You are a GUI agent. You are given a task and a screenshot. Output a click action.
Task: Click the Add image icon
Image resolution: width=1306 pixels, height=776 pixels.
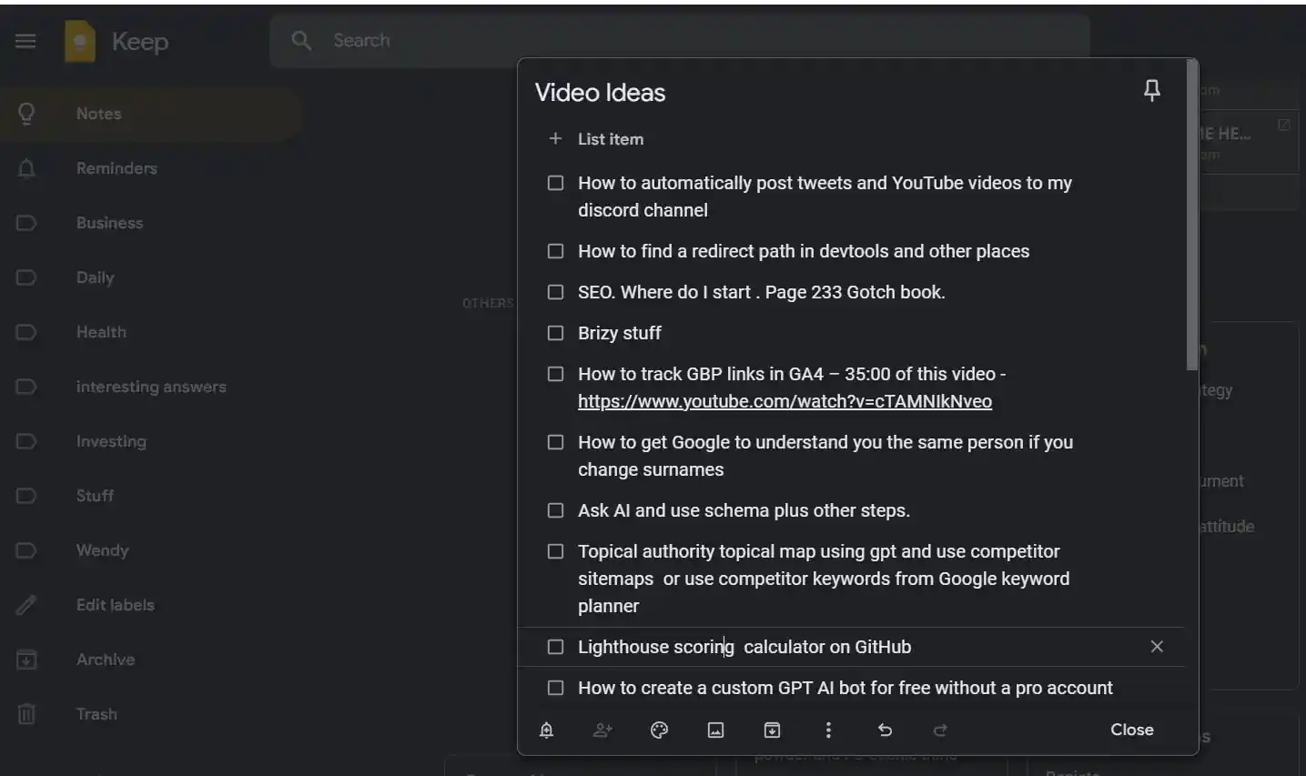click(715, 730)
